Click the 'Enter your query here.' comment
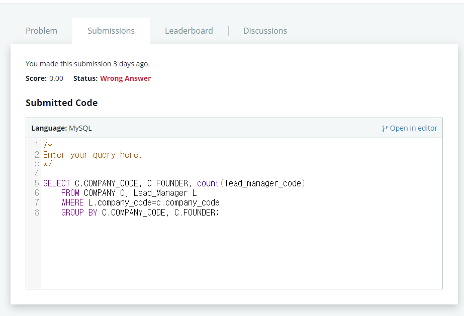The image size is (464, 316). click(x=92, y=155)
